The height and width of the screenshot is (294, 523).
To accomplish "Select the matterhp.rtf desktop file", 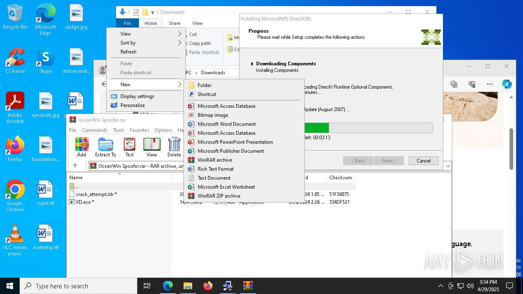I will pyautogui.click(x=45, y=237).
